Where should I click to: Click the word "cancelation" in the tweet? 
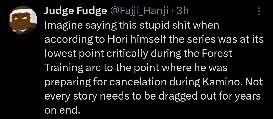tap(138, 82)
